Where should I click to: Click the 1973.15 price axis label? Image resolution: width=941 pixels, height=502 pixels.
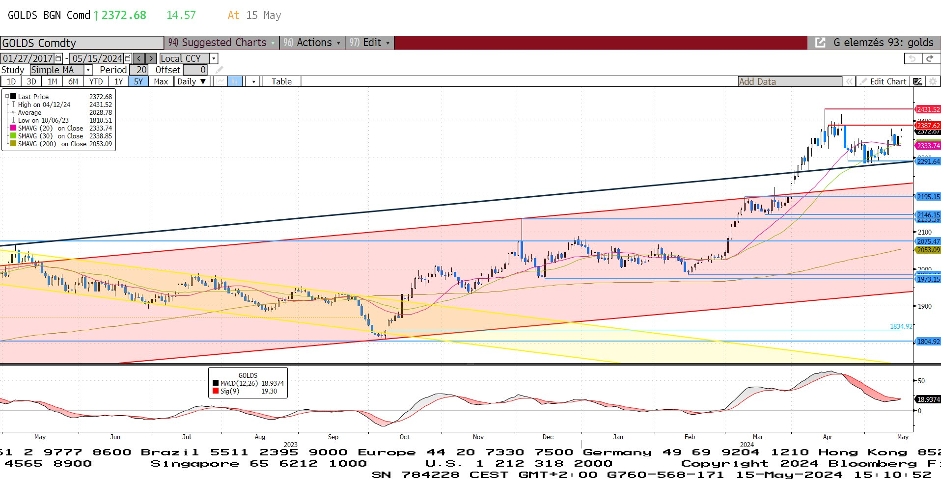pyautogui.click(x=928, y=279)
